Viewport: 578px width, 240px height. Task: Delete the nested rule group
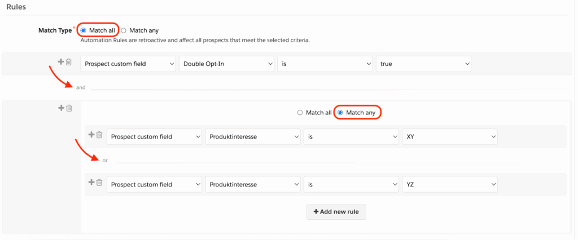[69, 108]
